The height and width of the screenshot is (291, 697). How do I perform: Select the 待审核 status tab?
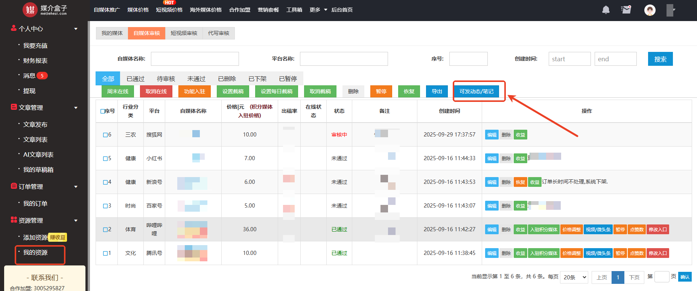click(x=166, y=79)
